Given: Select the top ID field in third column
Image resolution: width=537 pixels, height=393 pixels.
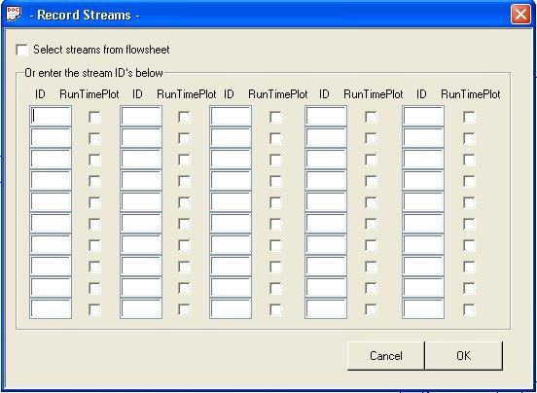Looking at the screenshot, I should pos(231,116).
